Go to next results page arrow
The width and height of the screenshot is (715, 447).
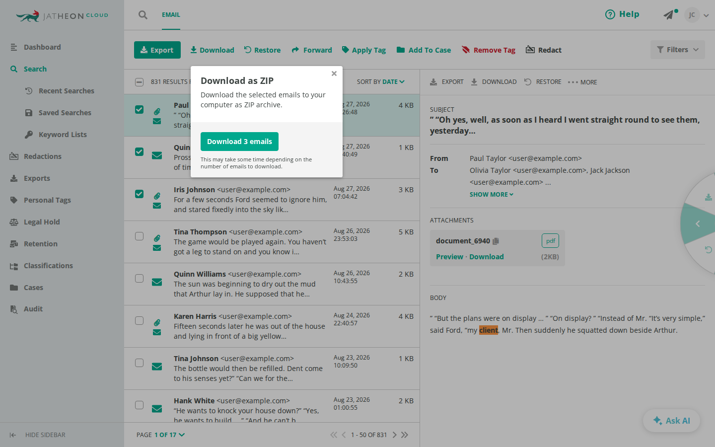coord(395,435)
